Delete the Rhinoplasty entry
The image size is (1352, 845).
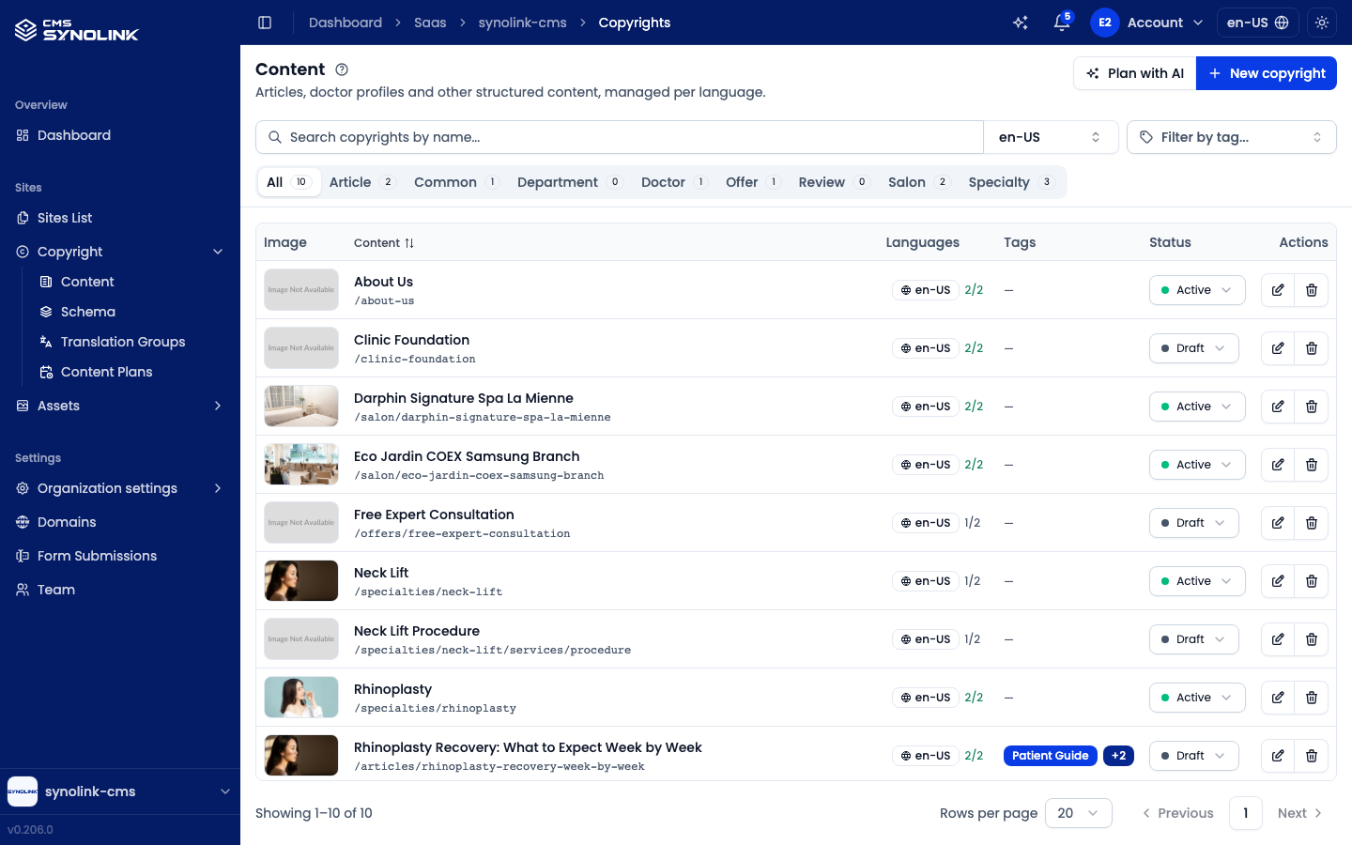pos(1312,698)
